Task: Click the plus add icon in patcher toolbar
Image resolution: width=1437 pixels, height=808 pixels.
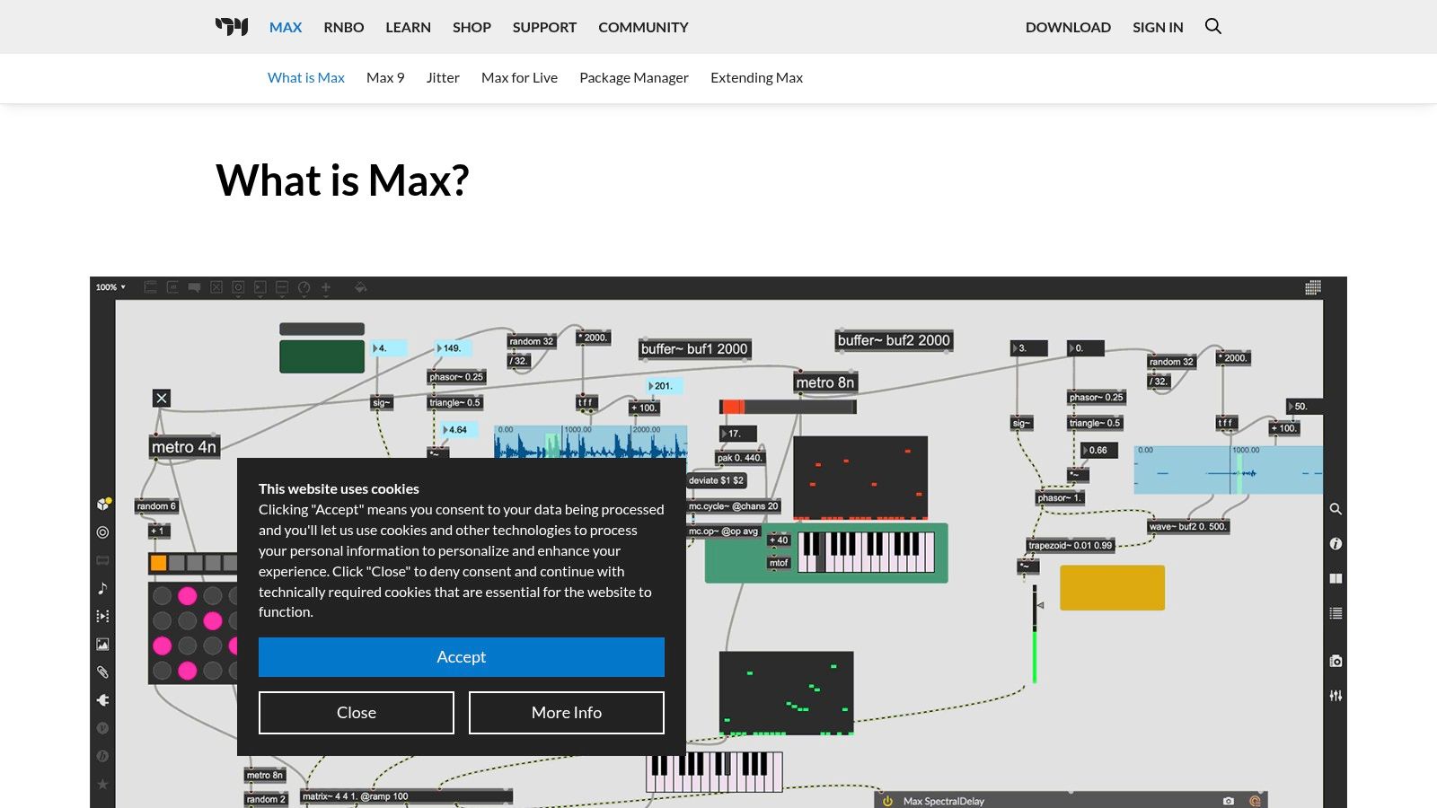Action: [x=326, y=287]
